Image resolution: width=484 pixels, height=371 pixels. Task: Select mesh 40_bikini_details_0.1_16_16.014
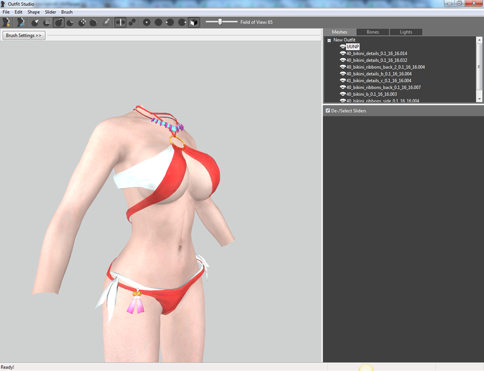pyautogui.click(x=377, y=53)
